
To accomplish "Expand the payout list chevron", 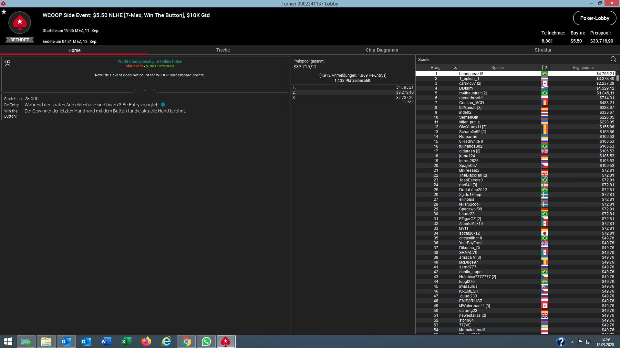I will pos(409,102).
